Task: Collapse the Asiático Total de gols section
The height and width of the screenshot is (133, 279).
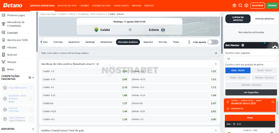Action: click(x=216, y=130)
